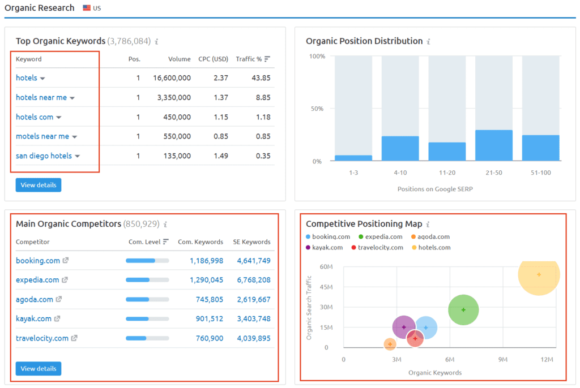580x388 pixels.
Task: Open the hotels near me keyword link
Action: coord(41,97)
